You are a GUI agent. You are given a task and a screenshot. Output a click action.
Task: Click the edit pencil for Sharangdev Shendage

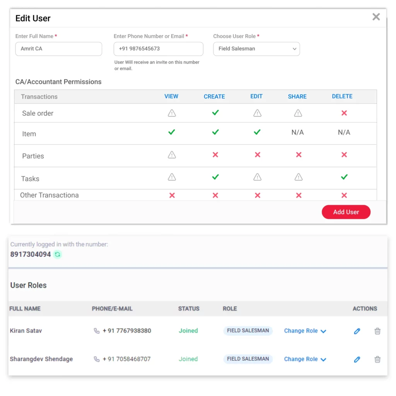[x=357, y=359]
